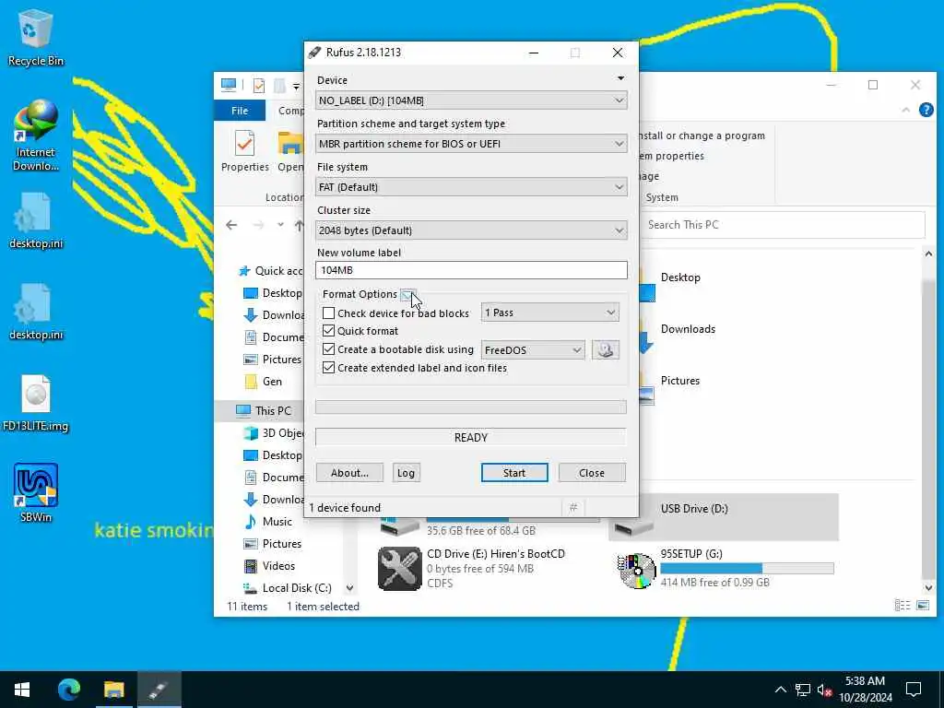Switch to details view in Explorer status bar
This screenshot has height=708, width=944.
(x=902, y=606)
